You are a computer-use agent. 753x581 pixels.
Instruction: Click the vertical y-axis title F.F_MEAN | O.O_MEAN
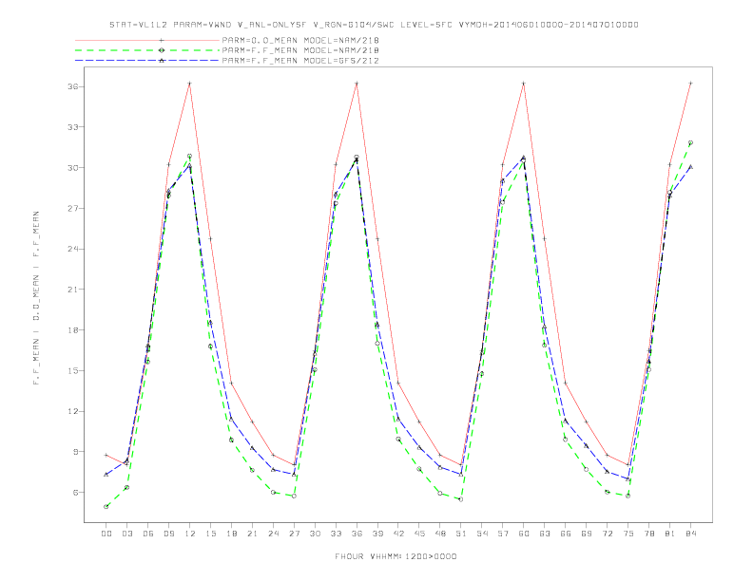[36, 298]
